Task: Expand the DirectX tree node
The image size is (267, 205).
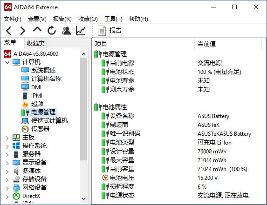Action: (7, 197)
